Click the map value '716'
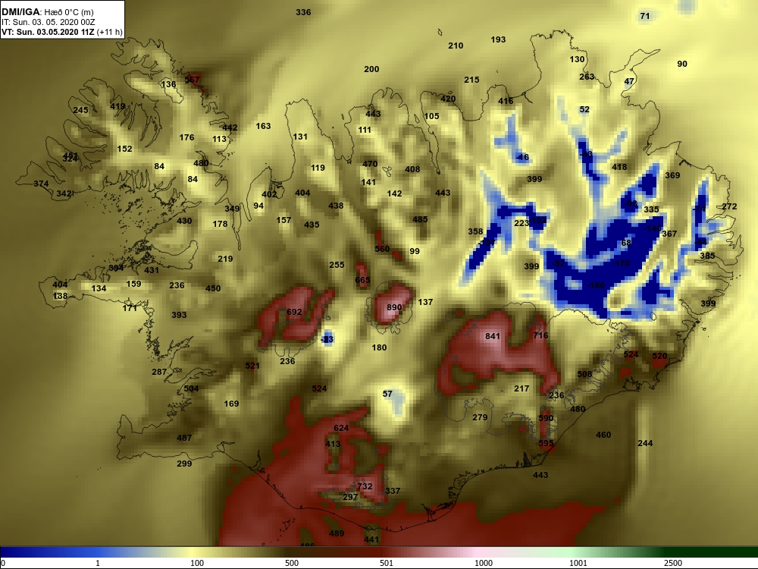This screenshot has height=569, width=758. pyautogui.click(x=540, y=335)
